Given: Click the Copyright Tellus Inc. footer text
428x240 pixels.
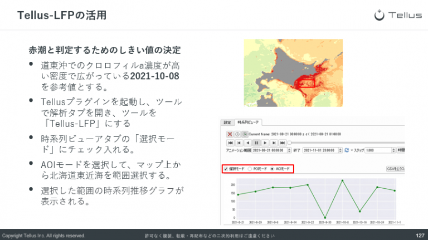Looking at the screenshot, I should coord(43,236).
